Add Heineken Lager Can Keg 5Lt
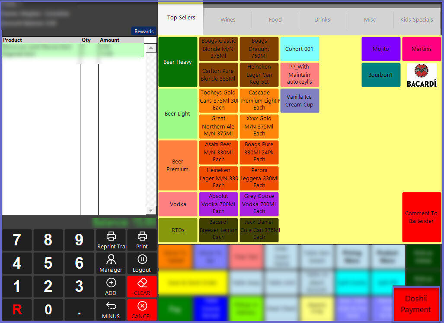 (x=259, y=75)
